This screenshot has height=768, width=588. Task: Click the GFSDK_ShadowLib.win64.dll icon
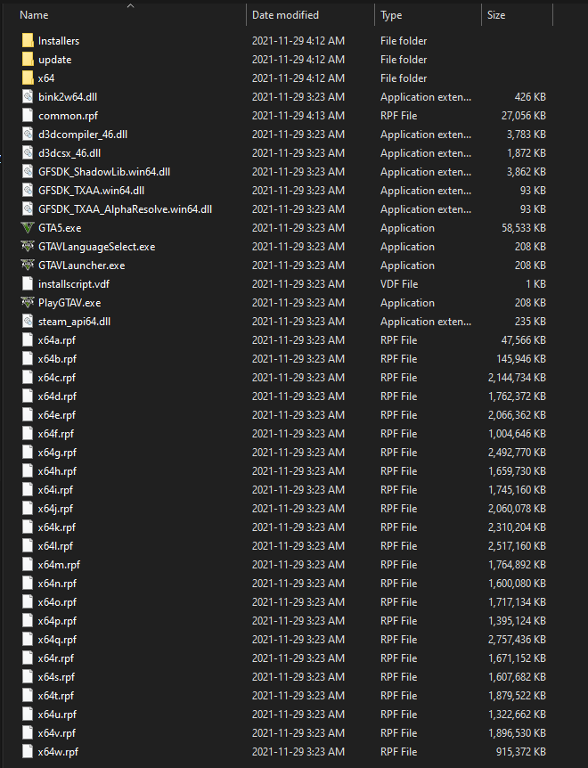click(28, 171)
